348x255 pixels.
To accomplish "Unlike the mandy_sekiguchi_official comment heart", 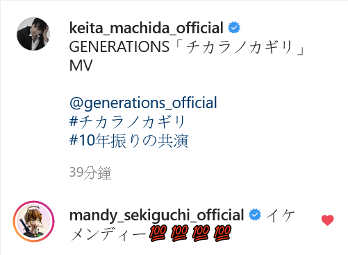I will (328, 220).
